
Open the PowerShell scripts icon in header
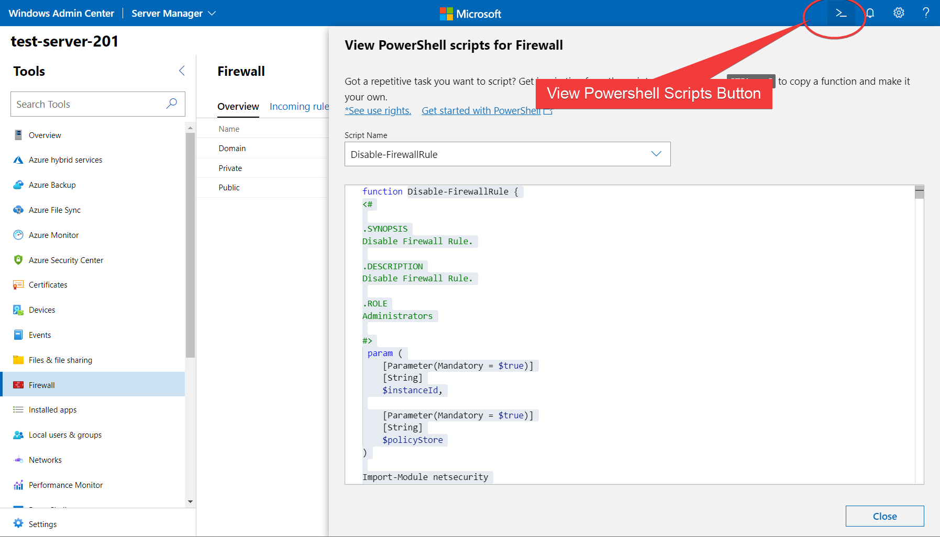841,13
